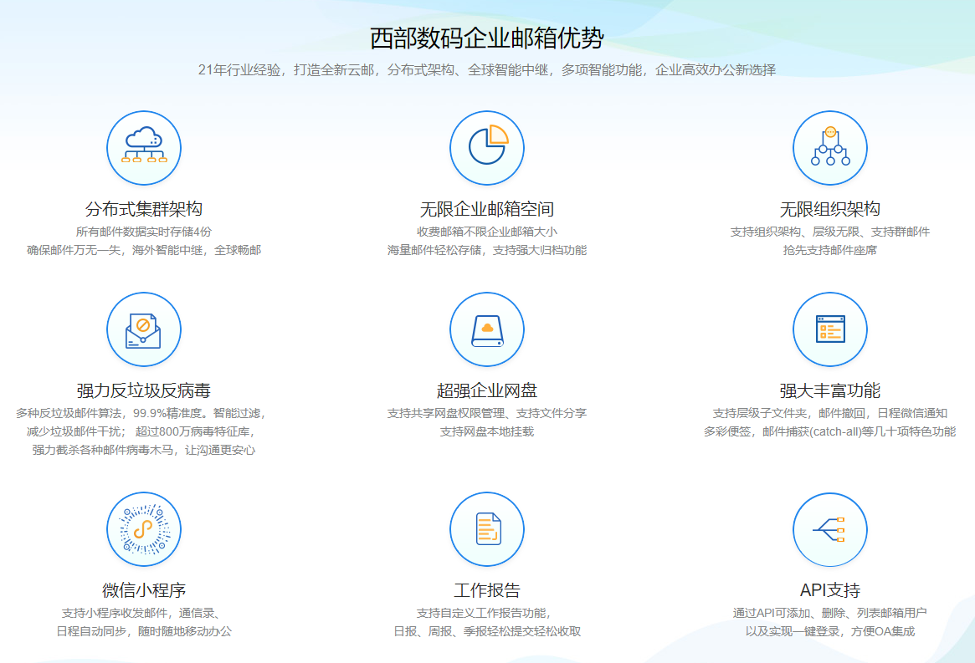Click the 超强企业网盘 title
The height and width of the screenshot is (663, 975).
[487, 390]
